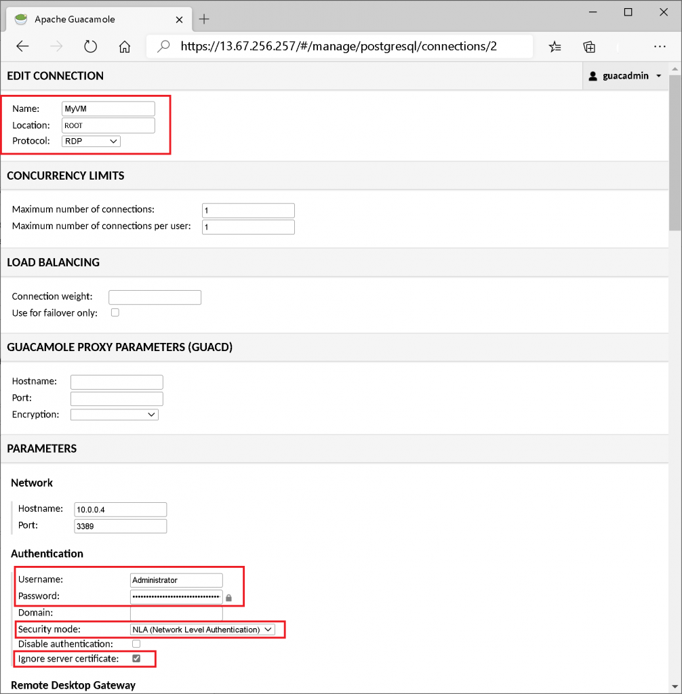Tick the Disable authentication checkbox

pos(136,643)
